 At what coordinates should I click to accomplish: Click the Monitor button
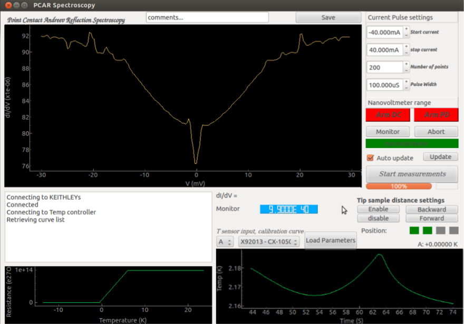388,132
